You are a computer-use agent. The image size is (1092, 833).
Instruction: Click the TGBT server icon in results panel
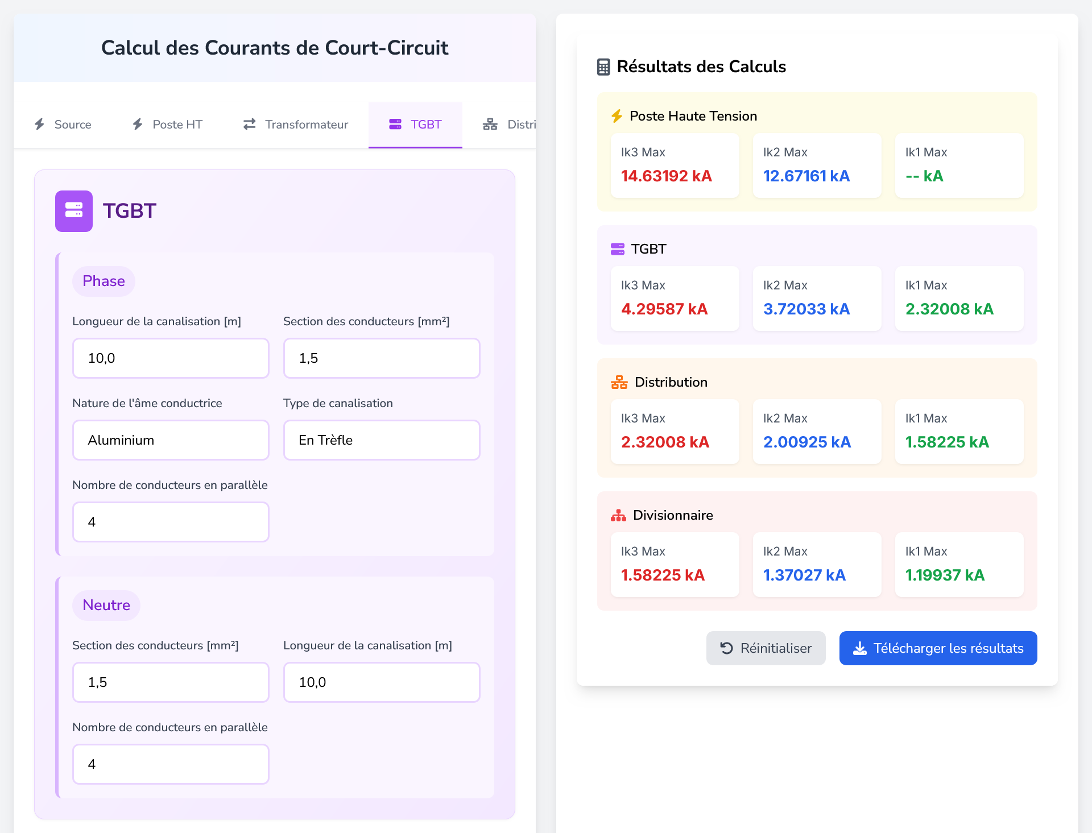click(x=617, y=249)
